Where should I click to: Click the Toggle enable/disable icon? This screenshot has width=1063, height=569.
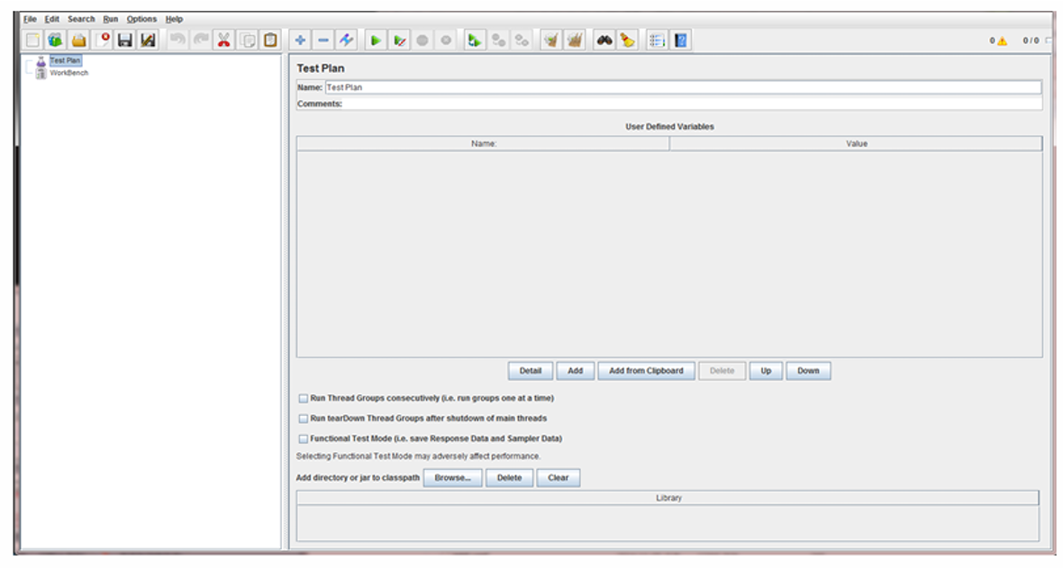pyautogui.click(x=347, y=41)
